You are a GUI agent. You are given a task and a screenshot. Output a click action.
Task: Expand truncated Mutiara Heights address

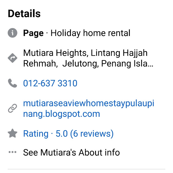88,58
